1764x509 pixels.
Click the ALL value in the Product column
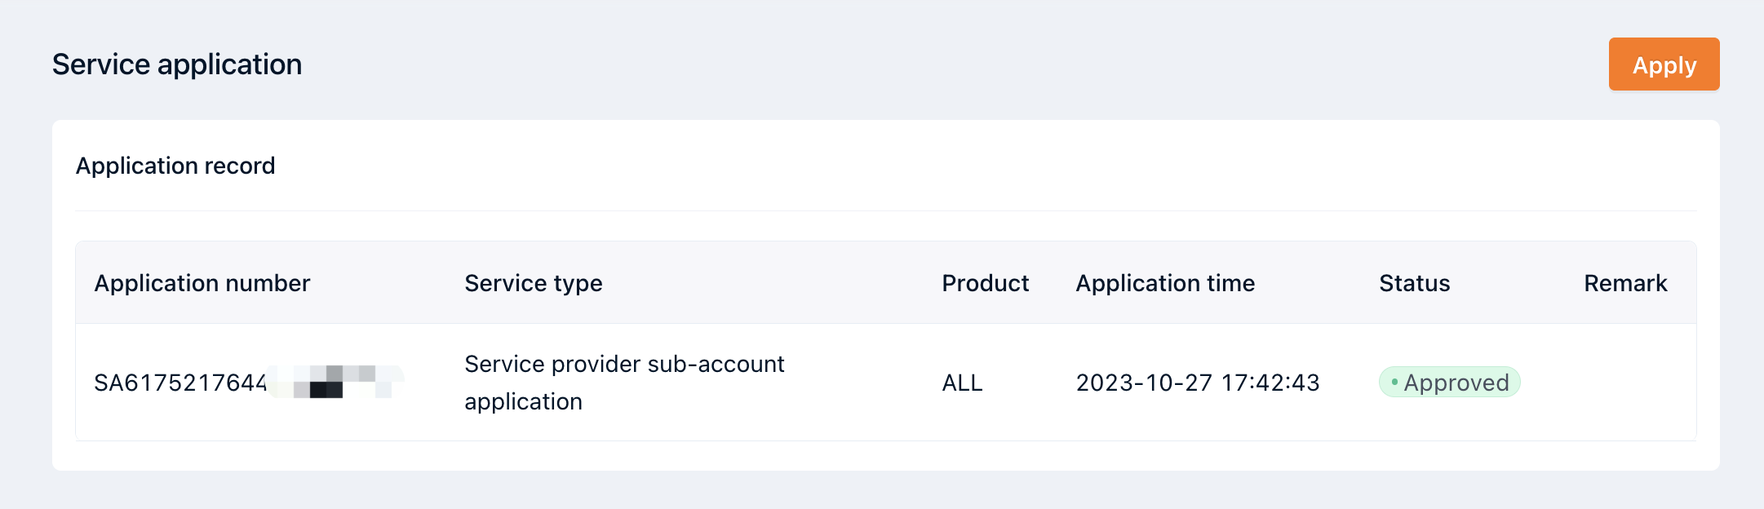tap(961, 382)
